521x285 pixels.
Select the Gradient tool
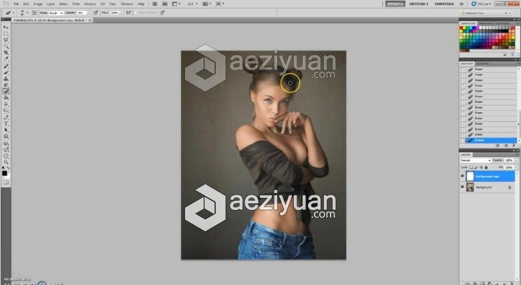pos(6,98)
